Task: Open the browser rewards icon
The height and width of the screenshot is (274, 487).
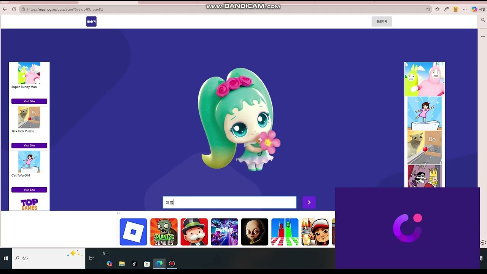Action: (x=446, y=9)
